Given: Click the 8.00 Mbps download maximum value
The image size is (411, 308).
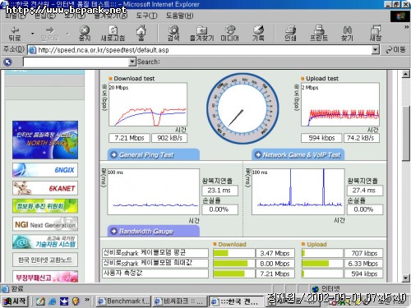Looking at the screenshot, I should [x=275, y=264].
